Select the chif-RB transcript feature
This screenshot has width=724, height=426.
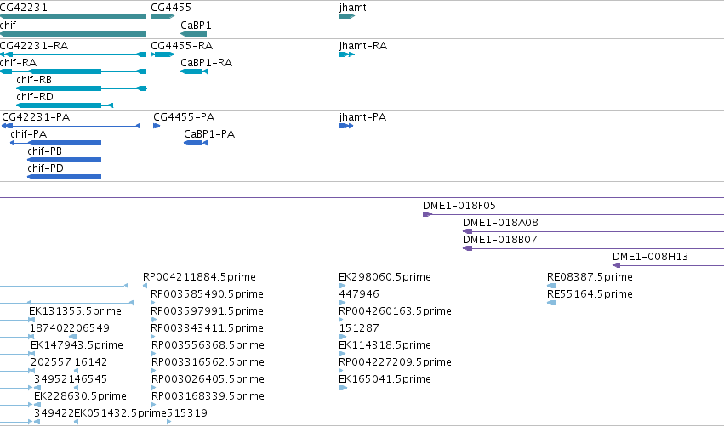tap(82, 88)
